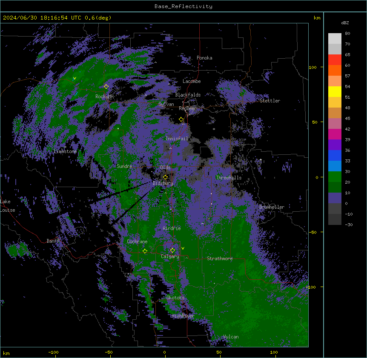Click the white asterisk marker above Limestone
Viewport: 367px width, 358px height.
(65, 147)
